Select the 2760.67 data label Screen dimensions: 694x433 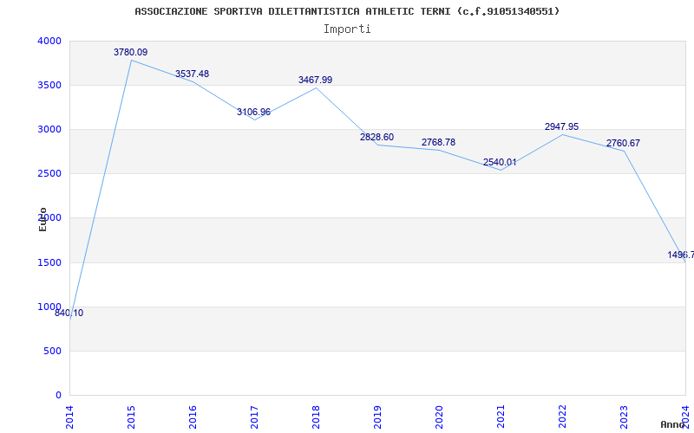point(623,143)
